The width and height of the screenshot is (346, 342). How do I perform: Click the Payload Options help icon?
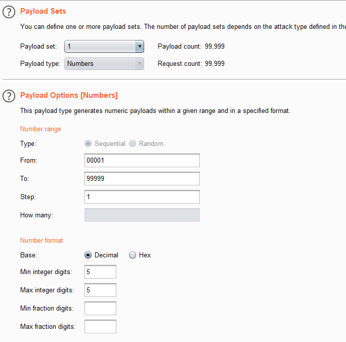(9, 96)
